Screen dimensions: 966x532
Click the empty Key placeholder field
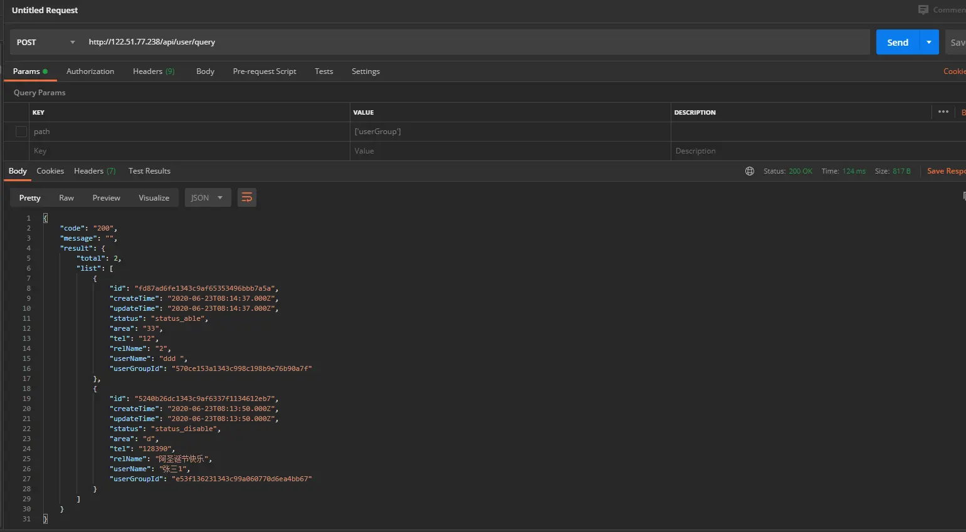click(190, 151)
